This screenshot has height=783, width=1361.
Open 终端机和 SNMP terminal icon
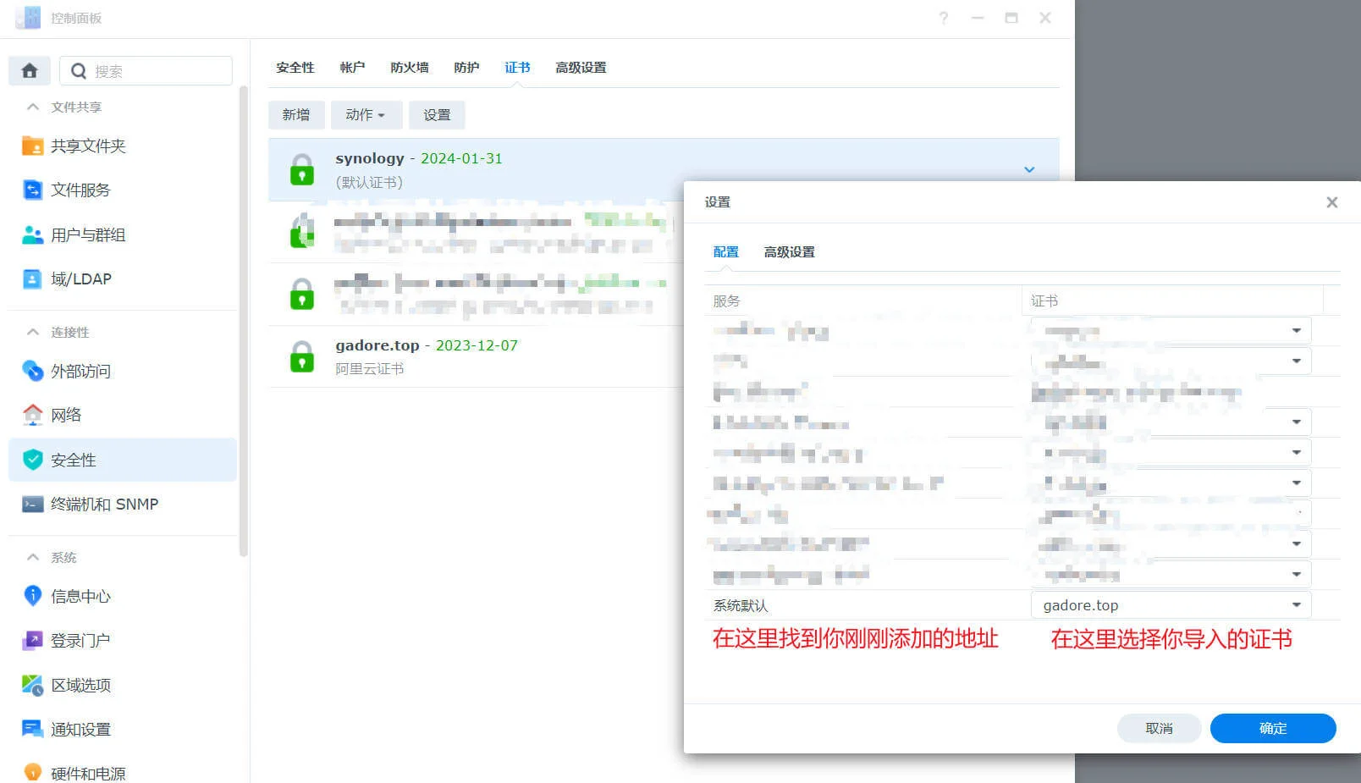32,505
